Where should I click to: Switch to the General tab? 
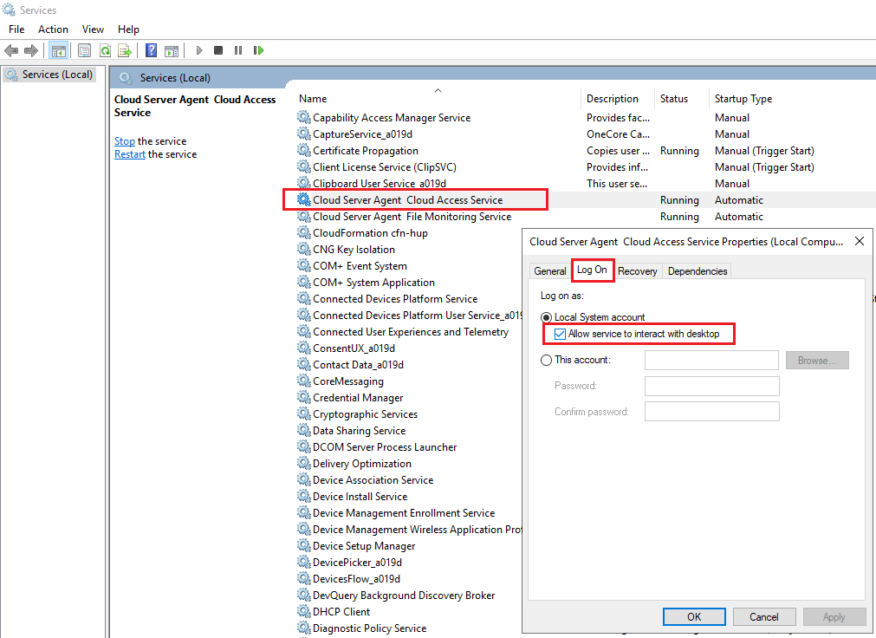coord(549,271)
